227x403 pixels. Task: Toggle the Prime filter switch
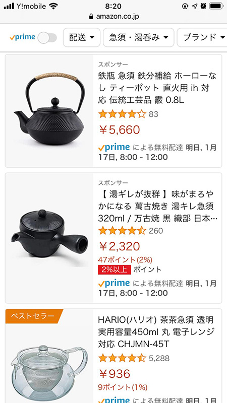click(47, 38)
